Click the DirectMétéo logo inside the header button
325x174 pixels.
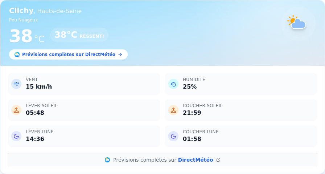coord(17,54)
